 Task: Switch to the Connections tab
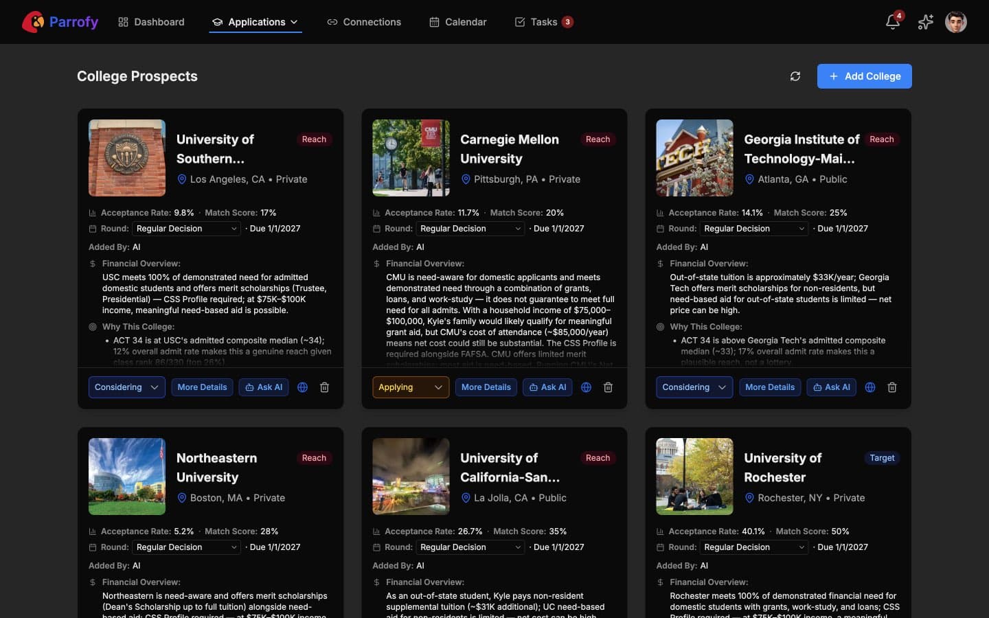tap(364, 22)
